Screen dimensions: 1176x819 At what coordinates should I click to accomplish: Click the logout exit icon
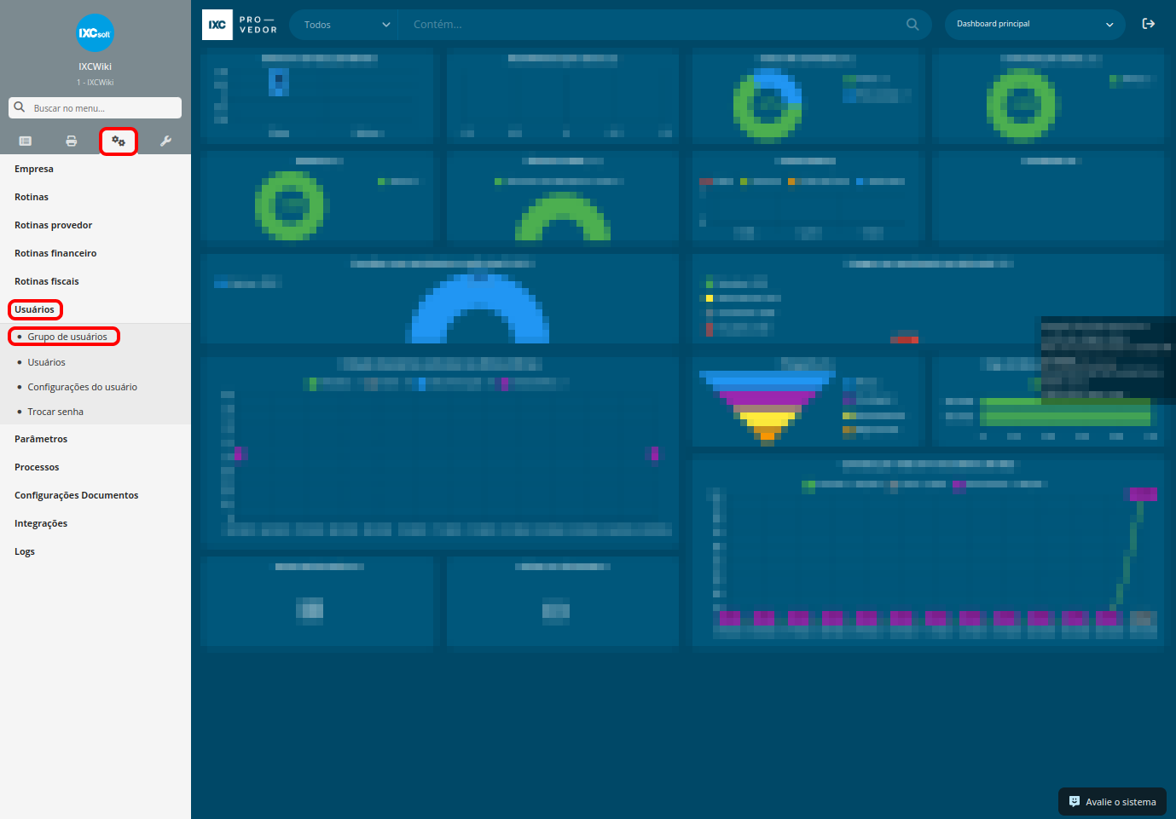(1148, 24)
